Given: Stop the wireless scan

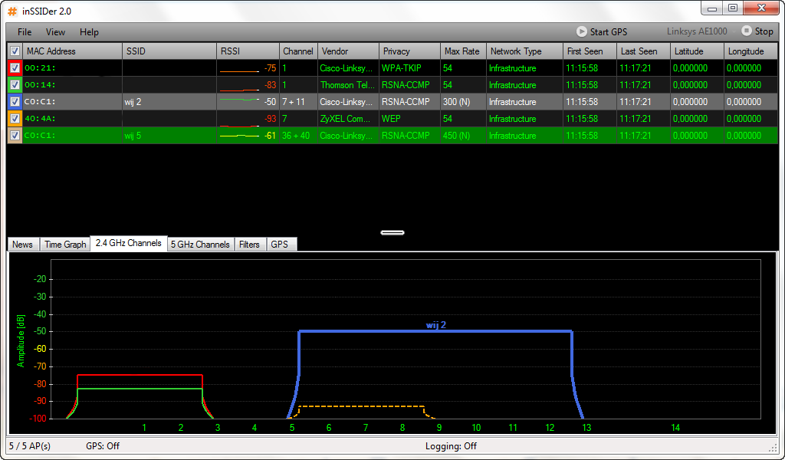Looking at the screenshot, I should pos(757,31).
